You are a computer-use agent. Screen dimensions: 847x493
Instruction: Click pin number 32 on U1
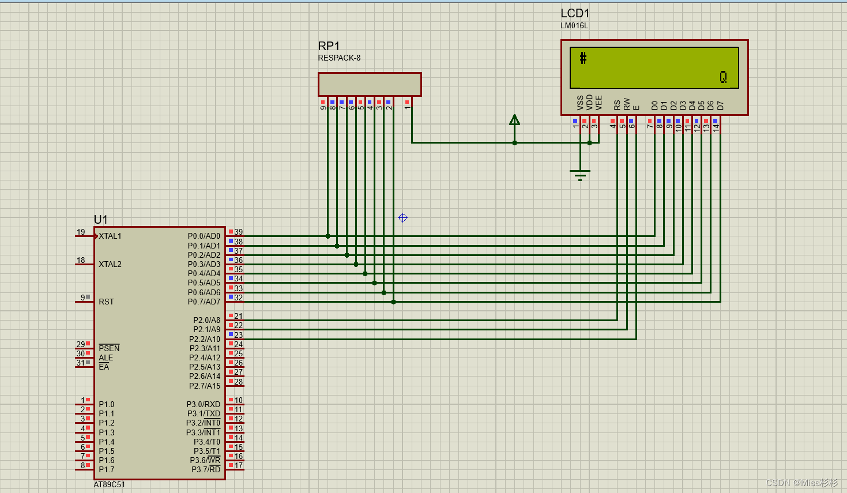(238, 298)
